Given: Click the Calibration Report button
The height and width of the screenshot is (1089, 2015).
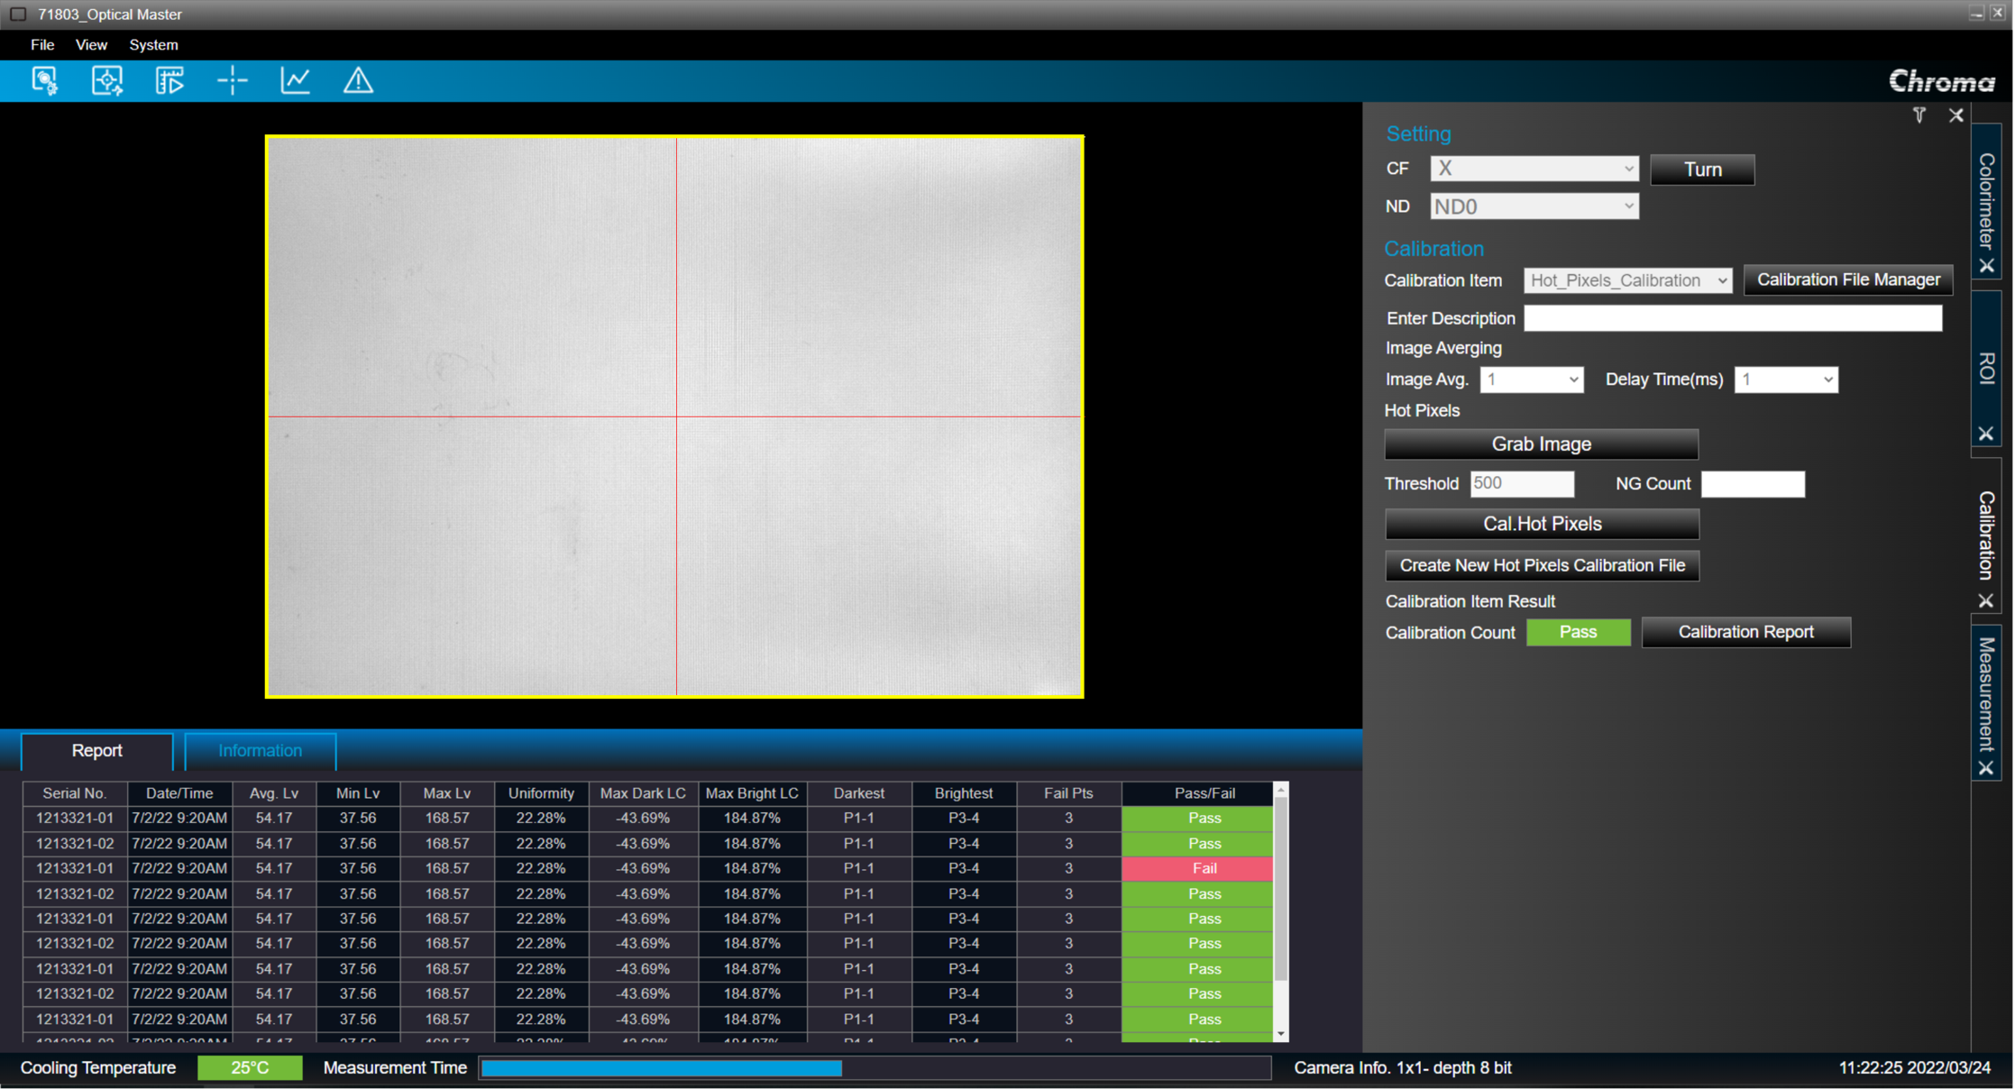Looking at the screenshot, I should point(1746,632).
